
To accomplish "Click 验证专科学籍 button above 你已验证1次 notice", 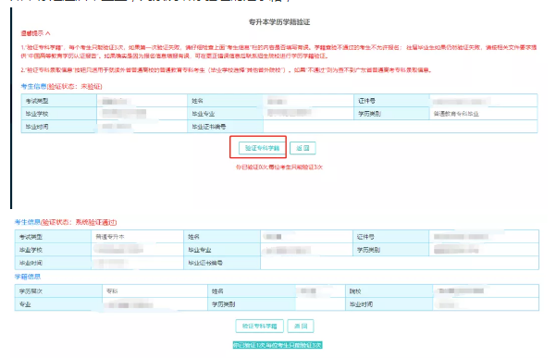I will pos(260,327).
